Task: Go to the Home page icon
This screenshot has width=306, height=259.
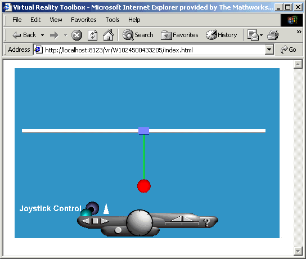Action: [109, 35]
